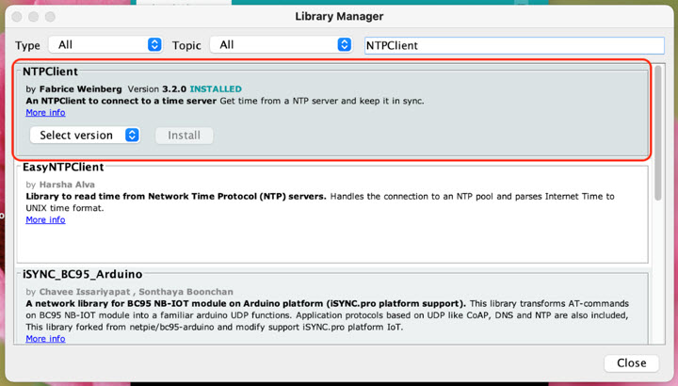This screenshot has height=386, width=678.
Task: Click the search field containing NTPClient
Action: (513, 45)
